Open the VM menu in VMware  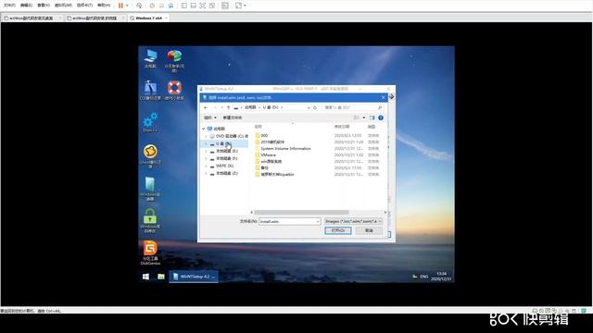point(63,6)
